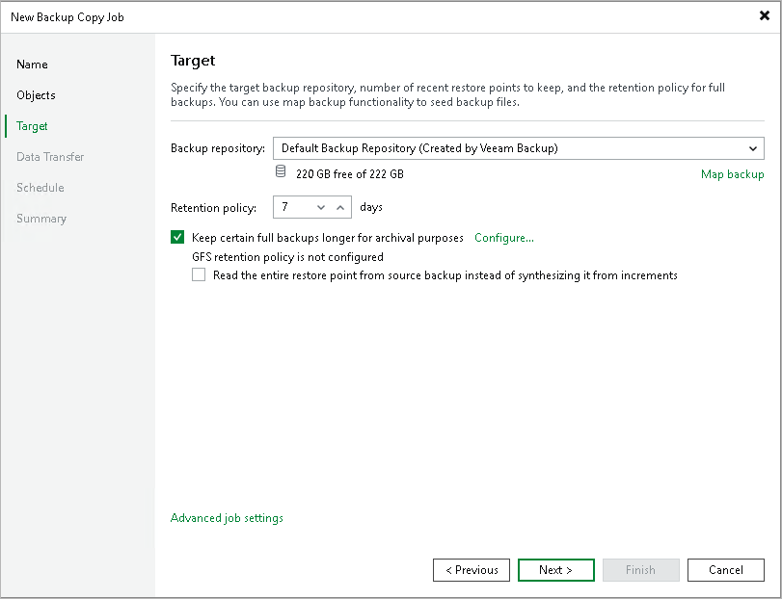Open the Map backup link
The image size is (782, 599).
pyautogui.click(x=732, y=174)
